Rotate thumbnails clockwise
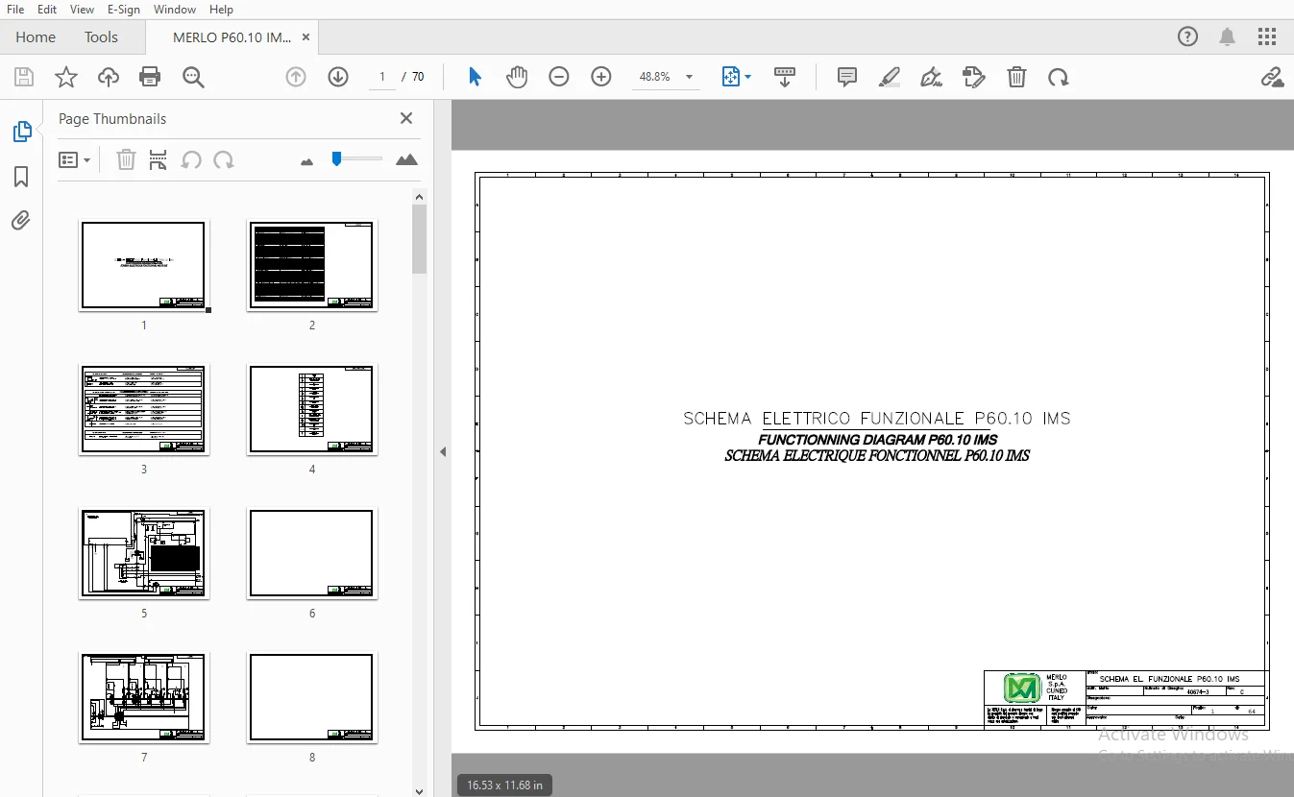 coord(224,159)
